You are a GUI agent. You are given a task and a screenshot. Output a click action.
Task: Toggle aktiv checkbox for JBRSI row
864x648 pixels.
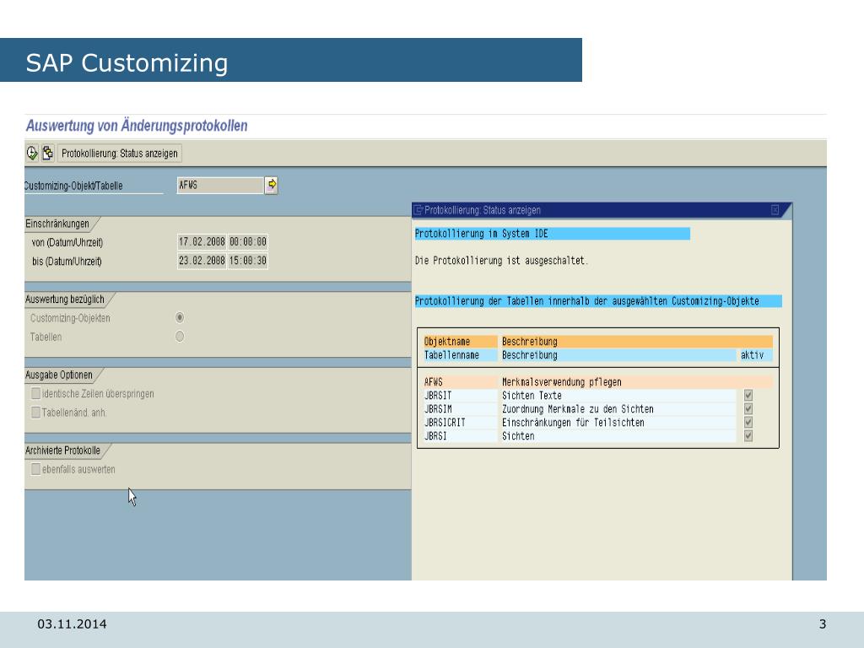point(748,436)
